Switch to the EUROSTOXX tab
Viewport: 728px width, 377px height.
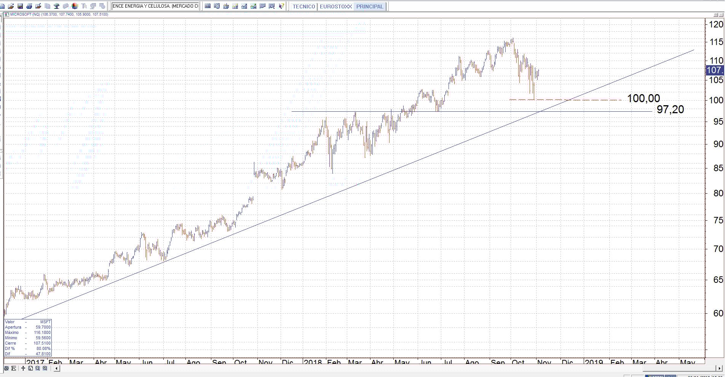pyautogui.click(x=336, y=6)
